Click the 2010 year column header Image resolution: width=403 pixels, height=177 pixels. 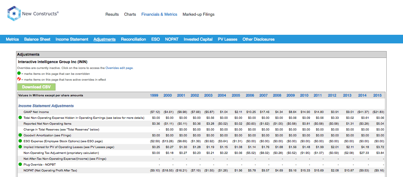click(304, 95)
